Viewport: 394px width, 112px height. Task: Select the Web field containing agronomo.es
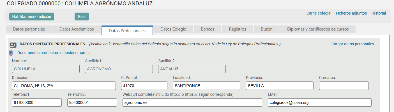pyautogui.click(x=192, y=102)
